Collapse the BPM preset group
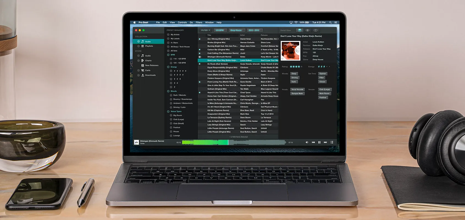The image size is (465, 220). click(x=168, y=55)
